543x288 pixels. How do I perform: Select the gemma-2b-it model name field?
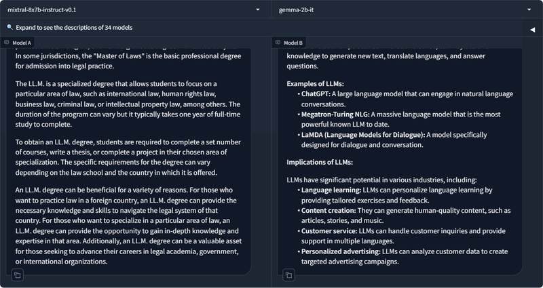407,9
